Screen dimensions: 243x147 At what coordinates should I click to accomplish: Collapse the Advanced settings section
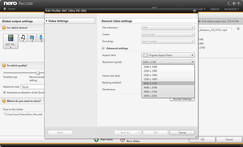click(x=103, y=48)
